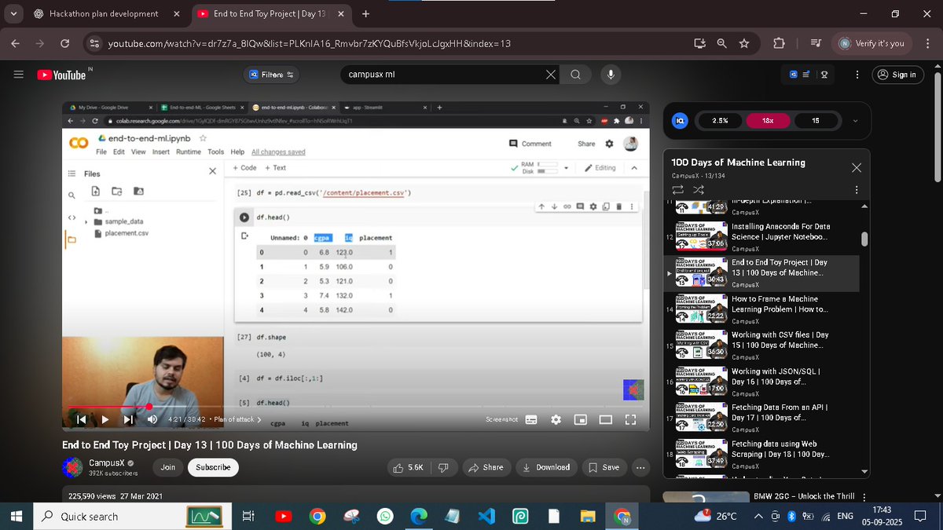Click in the 'campusx ml' search field
This screenshot has width=943, height=530.
pos(444,75)
